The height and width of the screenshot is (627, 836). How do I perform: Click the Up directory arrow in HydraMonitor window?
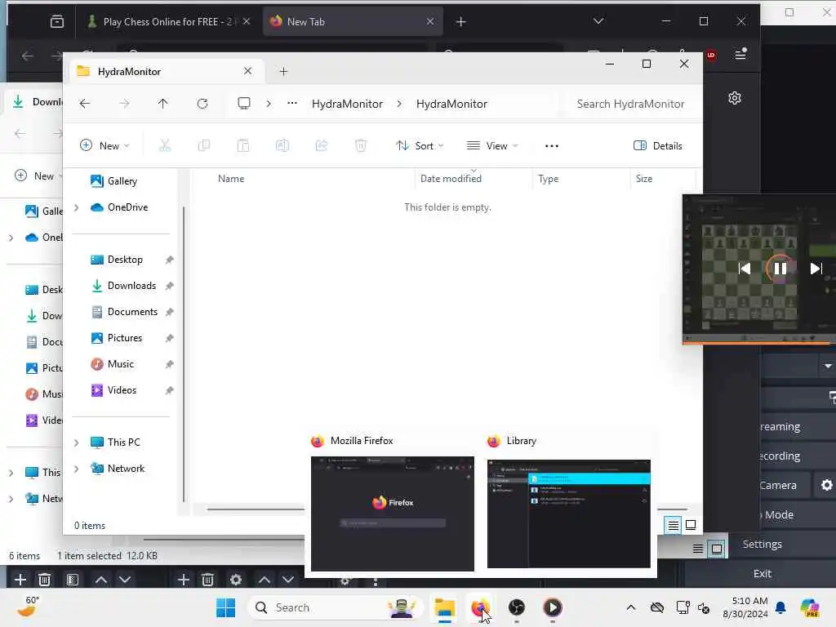(163, 104)
